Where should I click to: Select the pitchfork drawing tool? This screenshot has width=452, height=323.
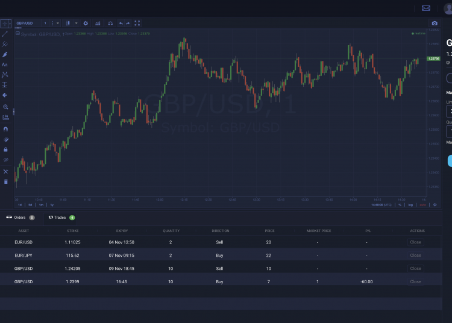tap(5, 44)
